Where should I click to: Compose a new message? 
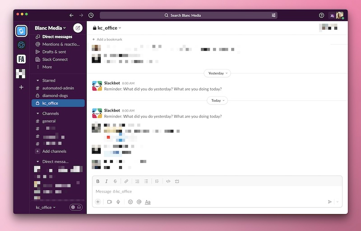pyautogui.click(x=78, y=28)
